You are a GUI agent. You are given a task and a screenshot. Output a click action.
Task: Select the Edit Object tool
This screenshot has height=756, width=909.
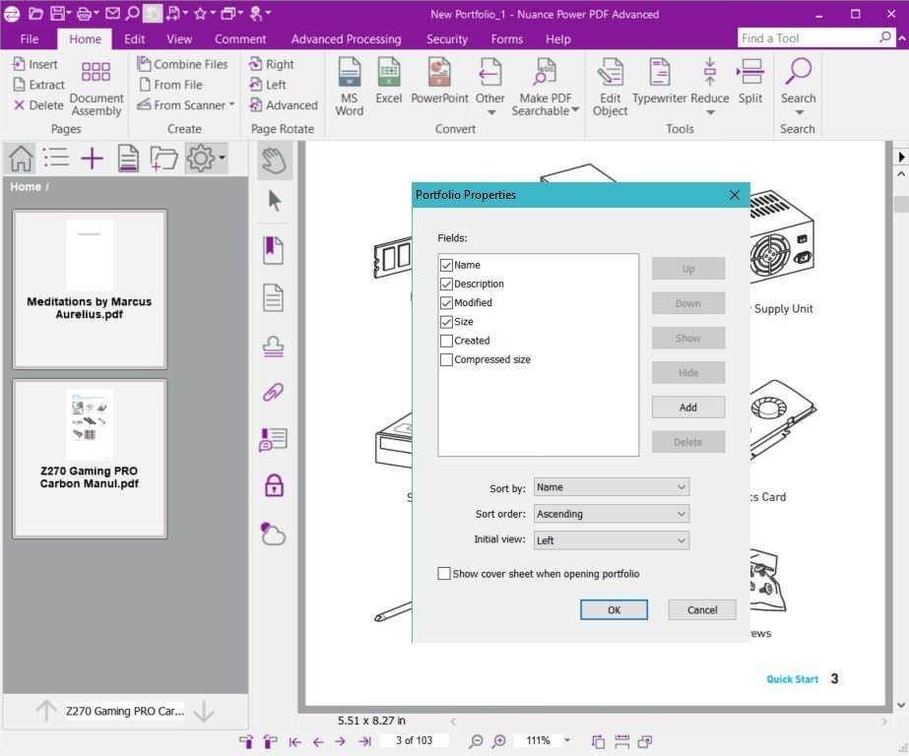(x=610, y=87)
